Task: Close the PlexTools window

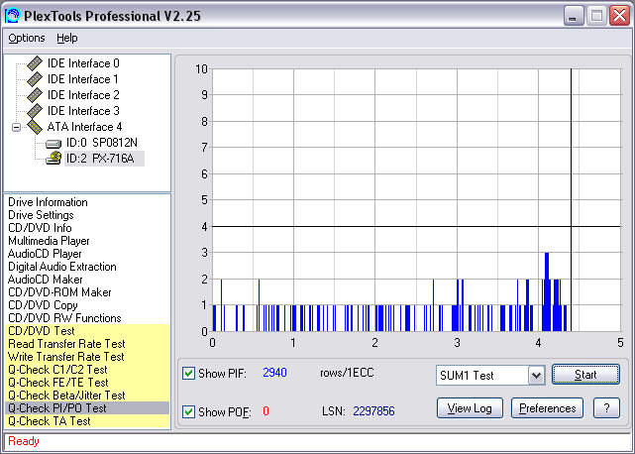Action: point(619,16)
